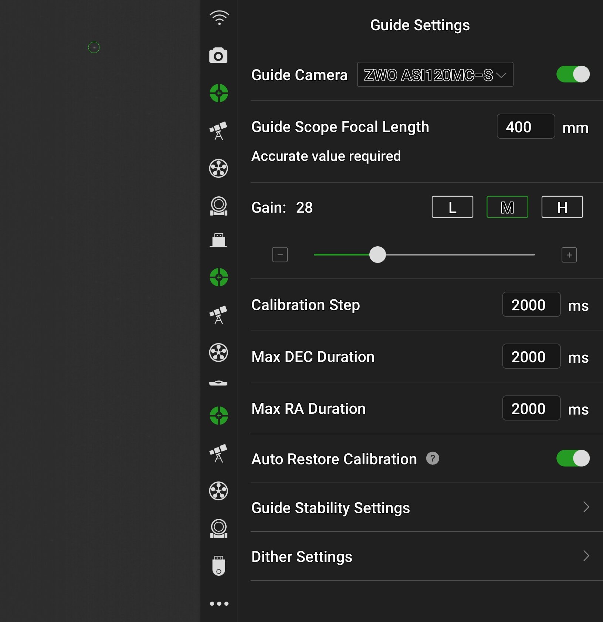Increase gain with the plus button
The width and height of the screenshot is (603, 622).
coord(569,255)
